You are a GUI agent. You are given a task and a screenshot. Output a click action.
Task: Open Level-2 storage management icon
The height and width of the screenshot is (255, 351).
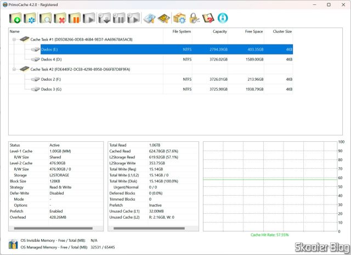coord(150,18)
